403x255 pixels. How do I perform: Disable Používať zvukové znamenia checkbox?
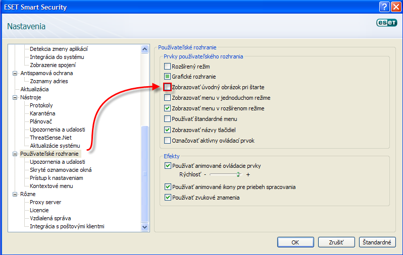168,198
